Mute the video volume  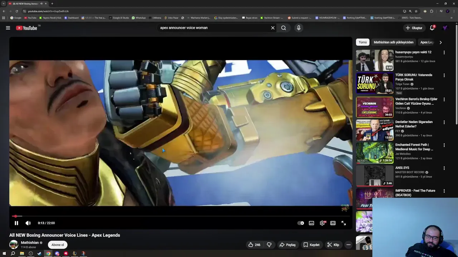point(28,223)
